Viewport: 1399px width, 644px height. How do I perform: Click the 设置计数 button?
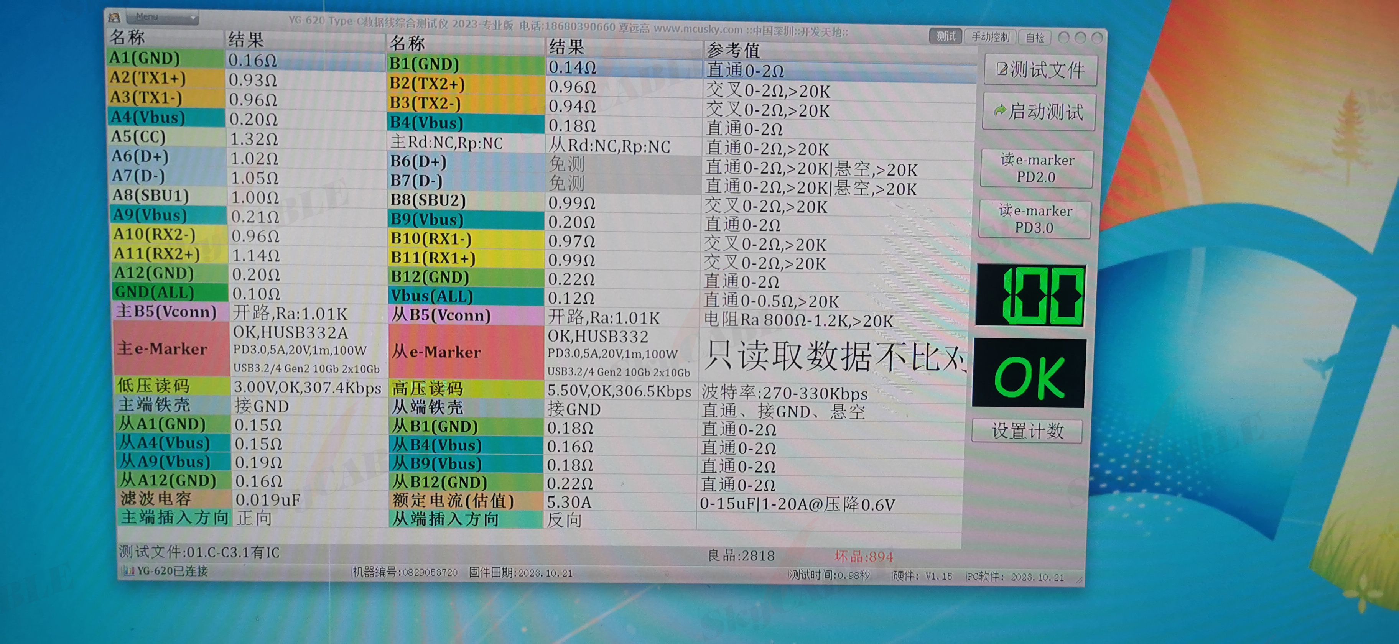1027,431
